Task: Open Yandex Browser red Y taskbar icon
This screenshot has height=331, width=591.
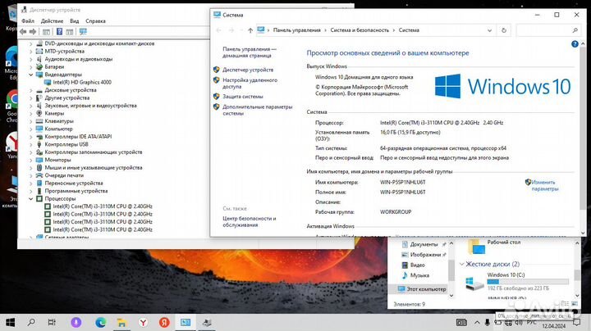Action: (x=143, y=322)
